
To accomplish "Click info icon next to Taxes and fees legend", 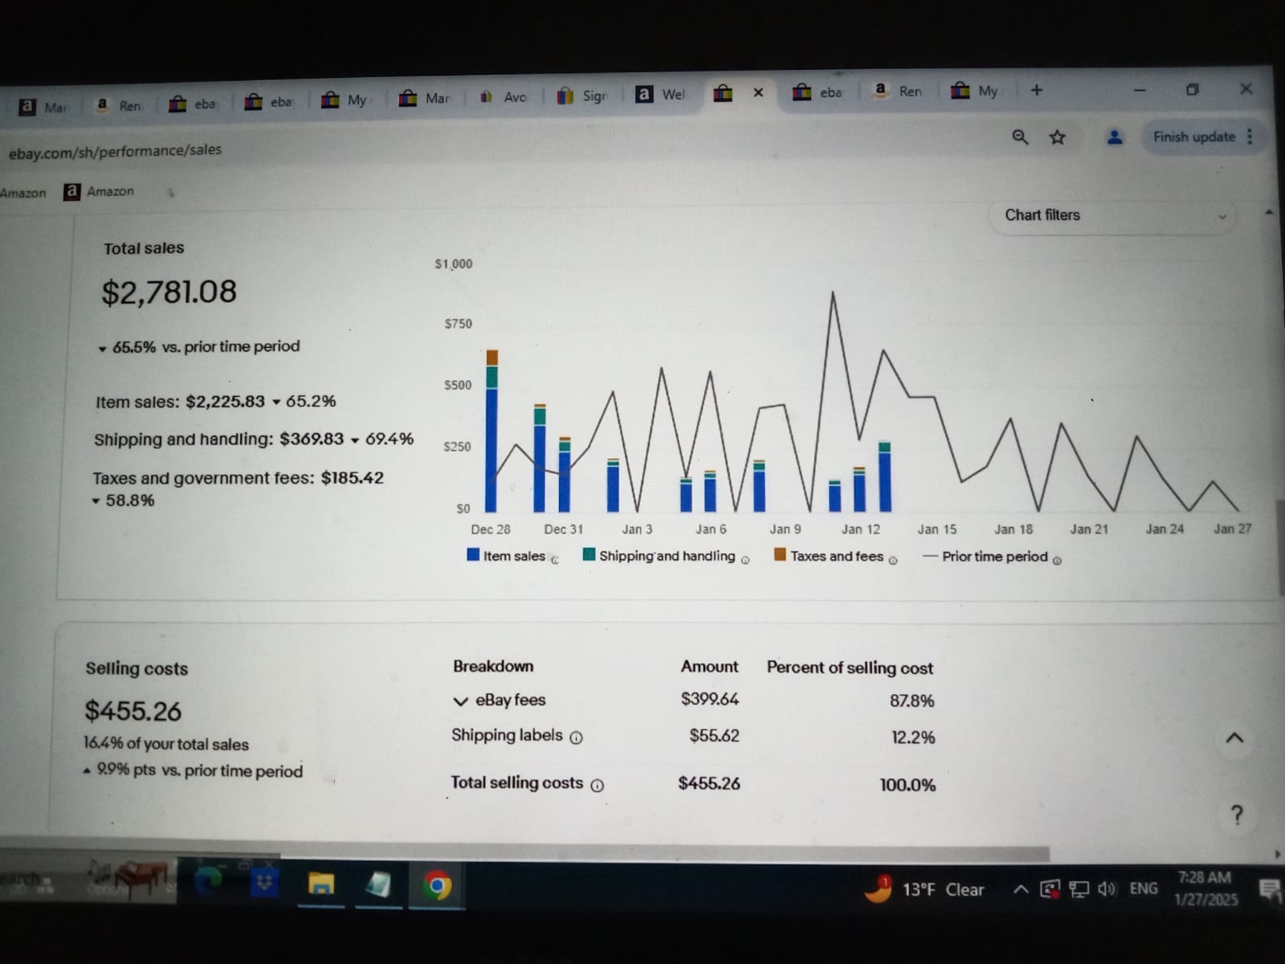I will tap(893, 560).
